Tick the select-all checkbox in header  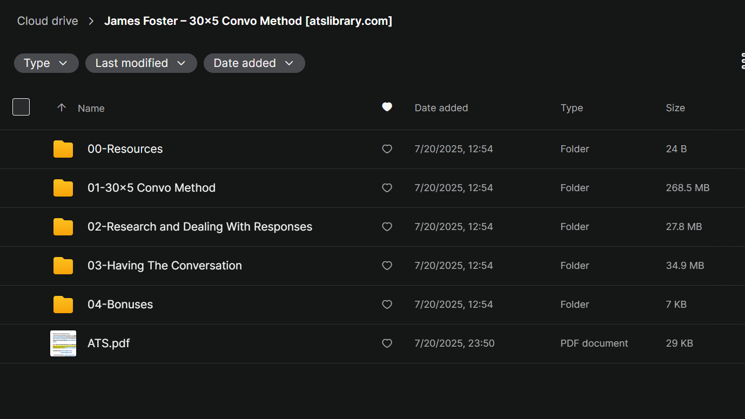pyautogui.click(x=21, y=107)
